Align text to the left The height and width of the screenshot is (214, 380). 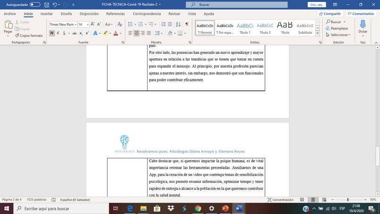tap(130, 33)
